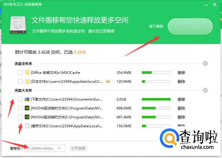Image resolution: width=222 pixels, height=158 pixels.
Task: Click the 120.9MB size value
Action: (x=124, y=82)
